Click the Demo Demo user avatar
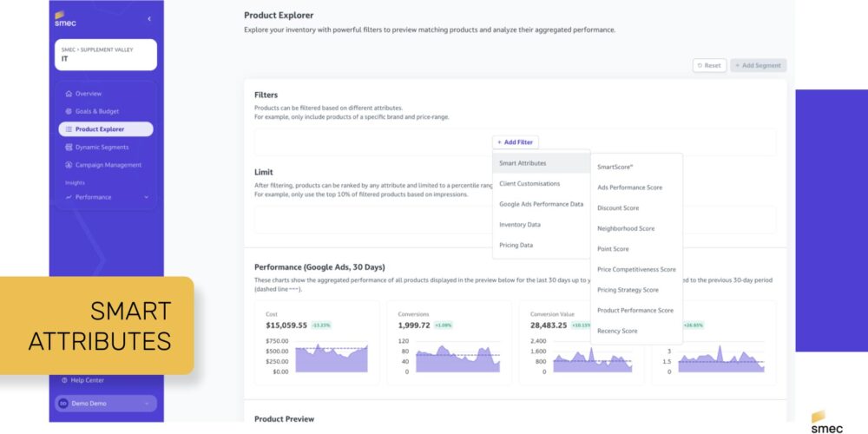868x434 pixels. (x=63, y=404)
